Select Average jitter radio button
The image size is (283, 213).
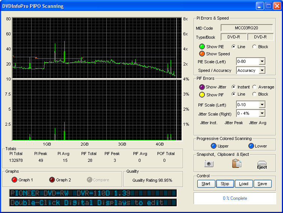tap(254, 87)
